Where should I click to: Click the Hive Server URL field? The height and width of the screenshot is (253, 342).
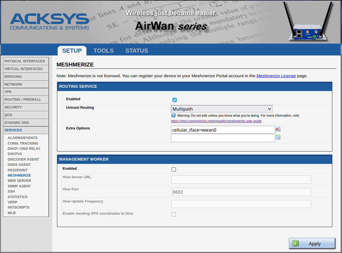(x=241, y=180)
